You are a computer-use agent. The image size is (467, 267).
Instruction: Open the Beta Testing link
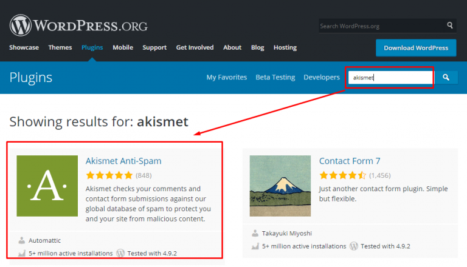click(x=275, y=77)
